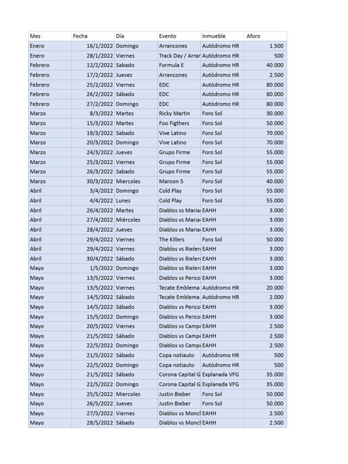This screenshot has width=348, height=464.
Task: Click the date cell 16/1/2022
Action: [93, 46]
